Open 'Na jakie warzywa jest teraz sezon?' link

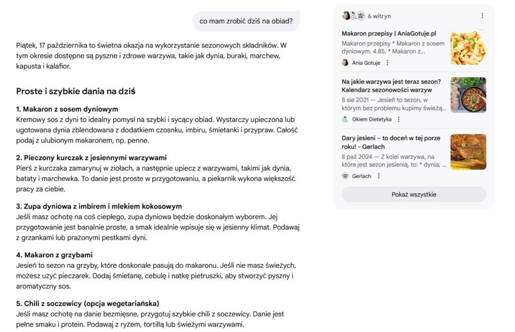tap(391, 82)
